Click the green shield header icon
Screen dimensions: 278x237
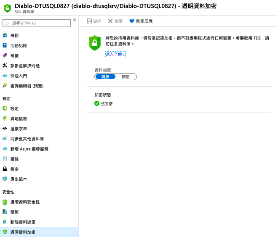(x=7, y=8)
